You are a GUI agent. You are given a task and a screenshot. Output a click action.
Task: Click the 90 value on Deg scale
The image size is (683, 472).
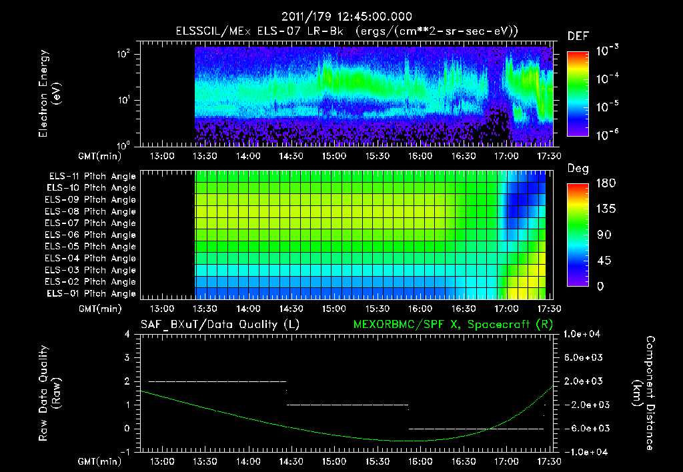coord(604,235)
